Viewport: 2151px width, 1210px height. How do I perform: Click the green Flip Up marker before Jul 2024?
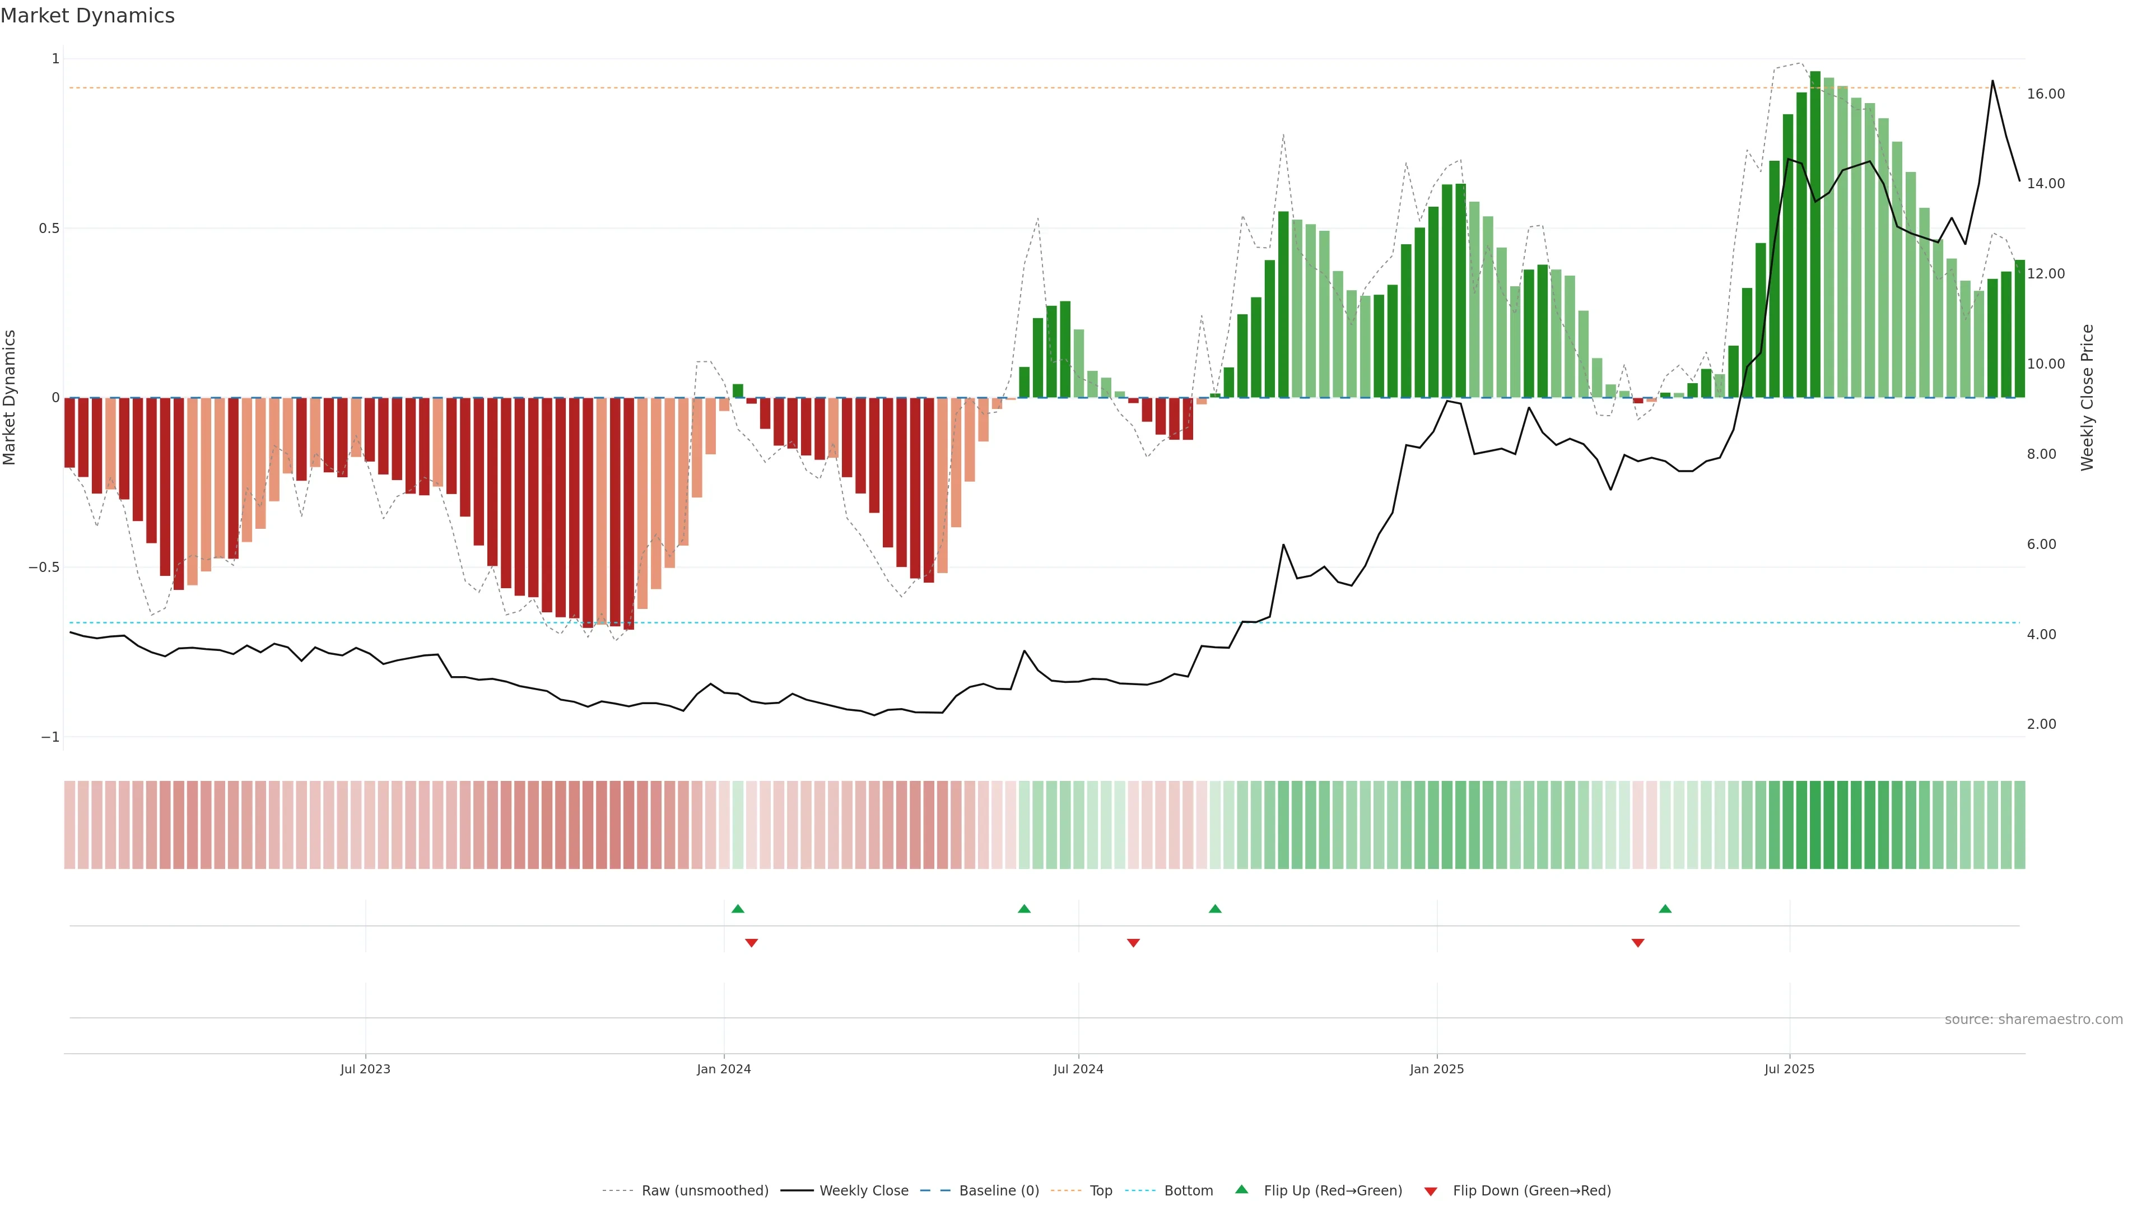[1024, 909]
